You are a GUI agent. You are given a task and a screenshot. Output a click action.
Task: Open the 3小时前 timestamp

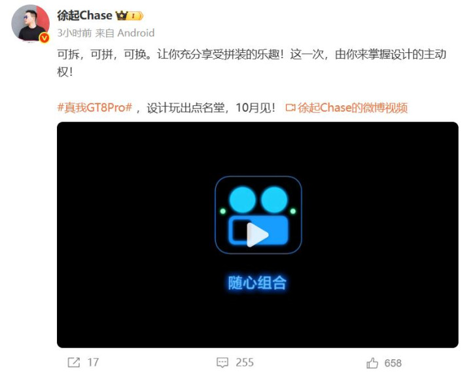[75, 33]
